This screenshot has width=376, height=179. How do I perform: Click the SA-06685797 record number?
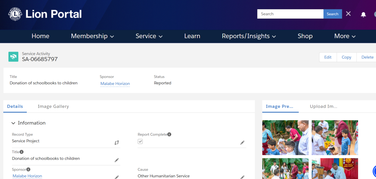(40, 59)
